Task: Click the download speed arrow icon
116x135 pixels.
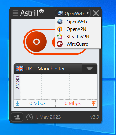Action: coord(18,103)
